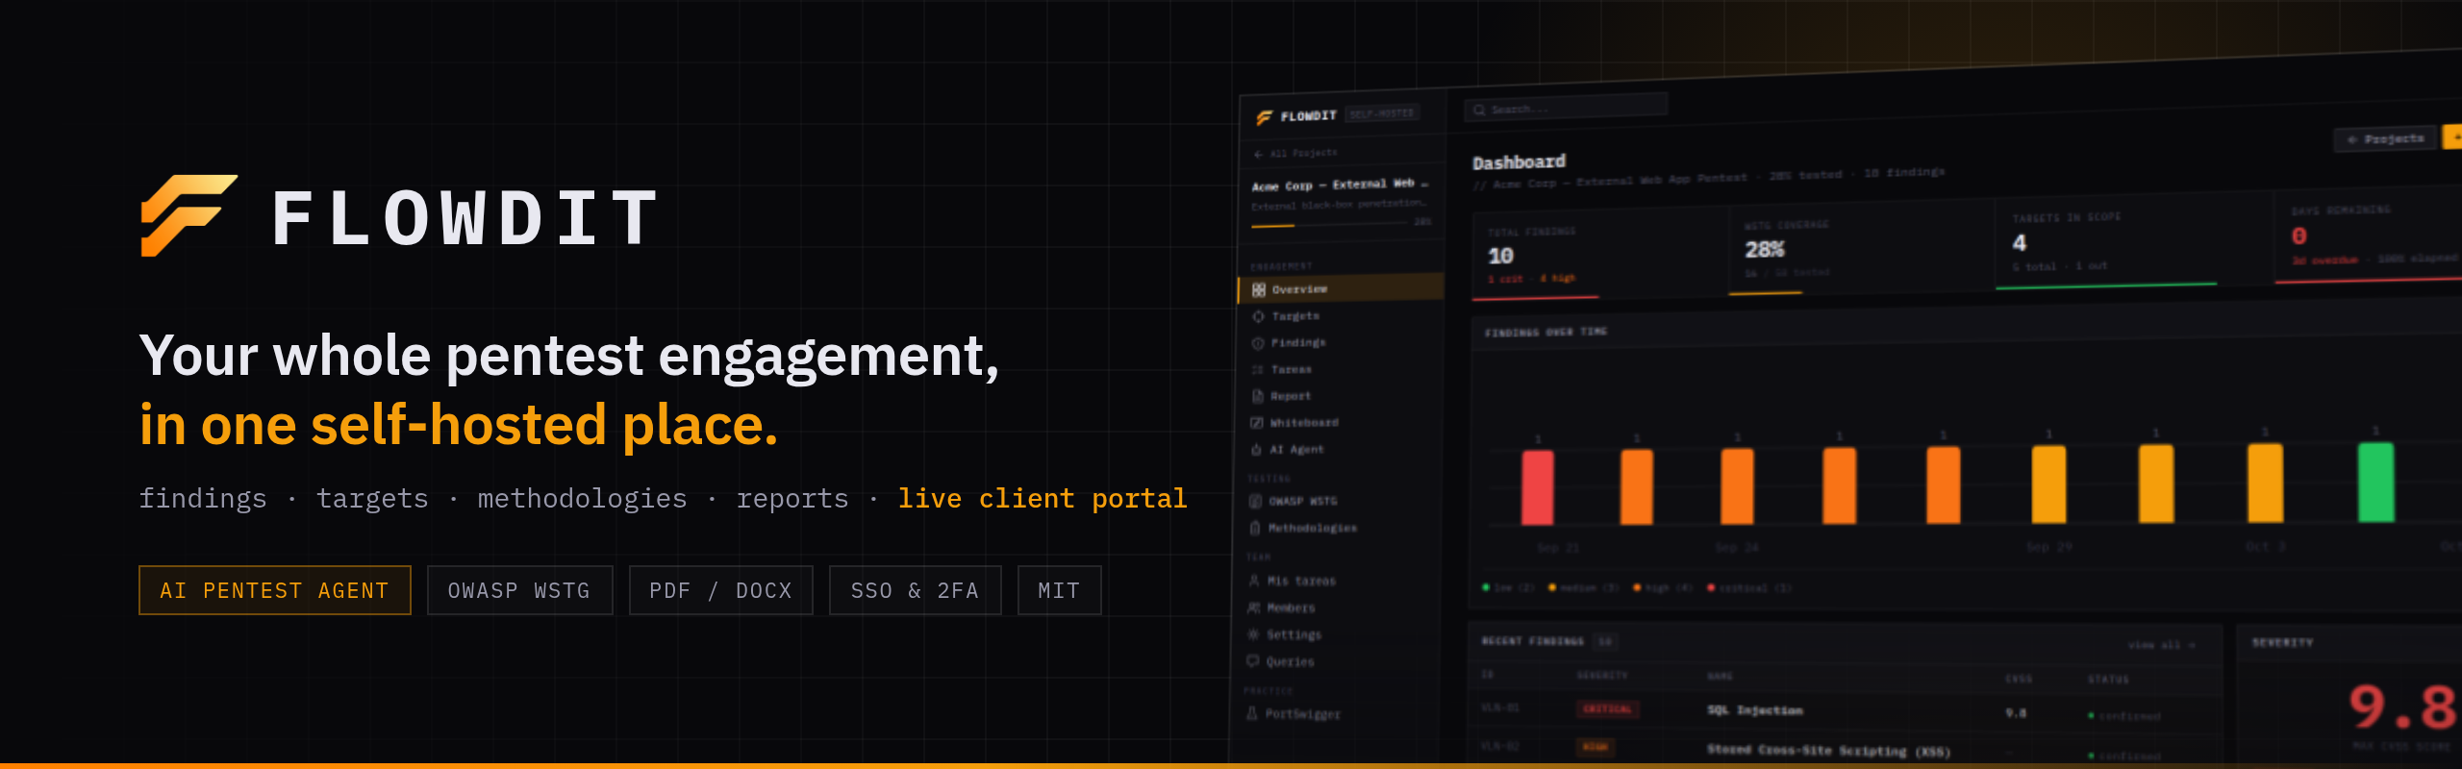Click the Settings gear icon in sidebar

coord(1253,634)
